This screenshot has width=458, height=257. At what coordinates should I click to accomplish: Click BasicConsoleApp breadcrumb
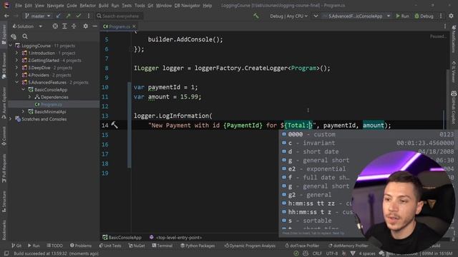[122, 238]
